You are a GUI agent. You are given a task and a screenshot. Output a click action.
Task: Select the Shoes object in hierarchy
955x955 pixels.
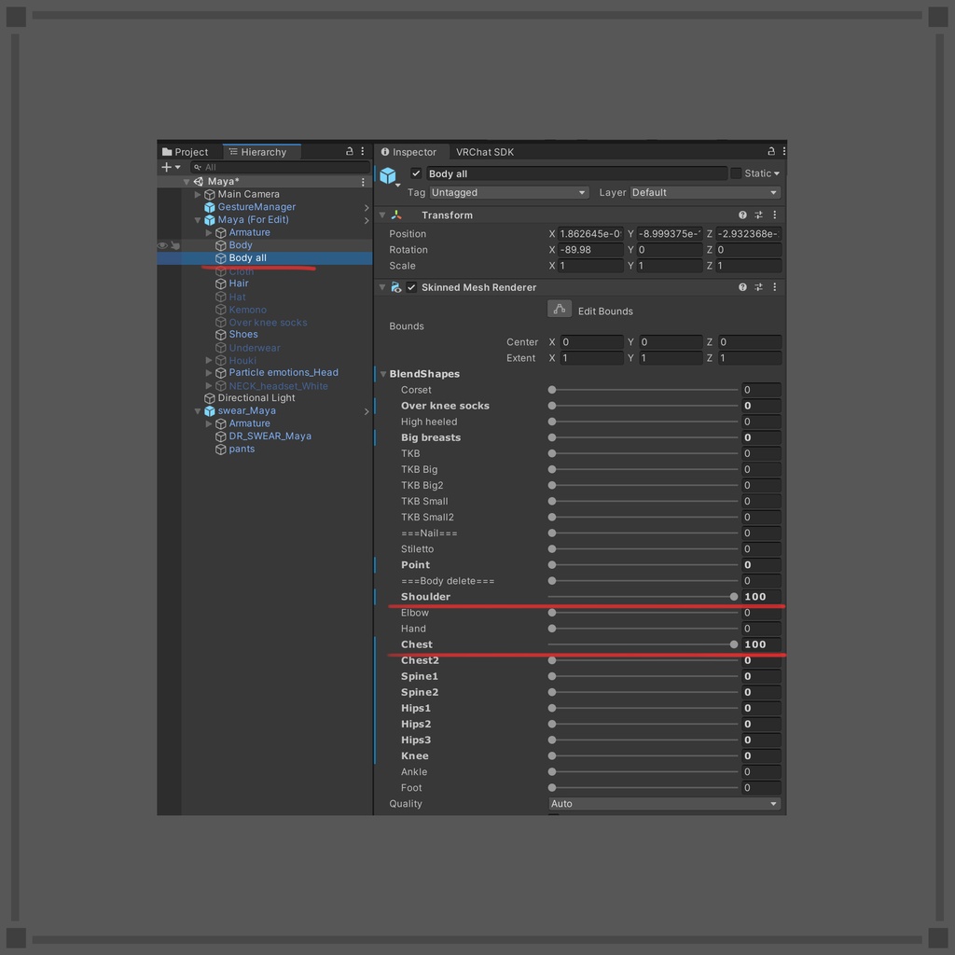click(243, 335)
